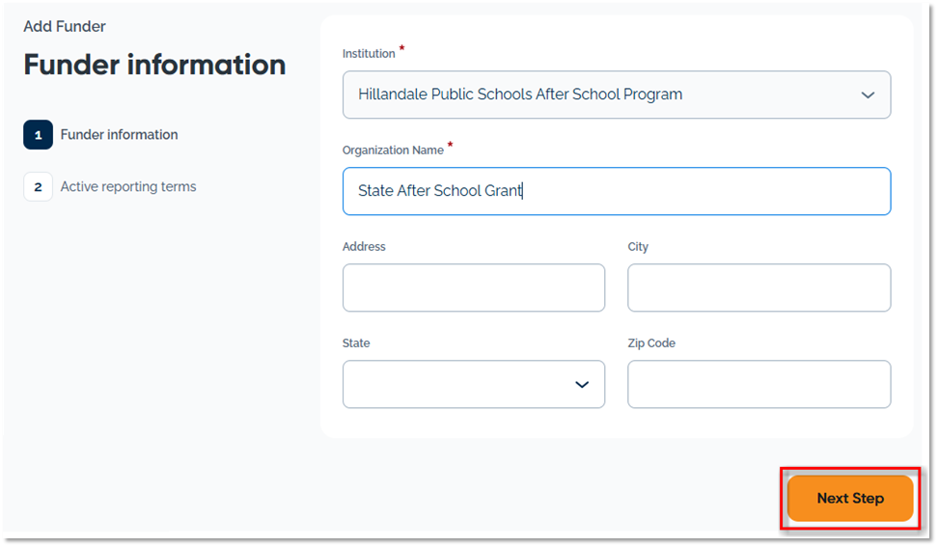Expand the State dropdown arrow
The image size is (938, 547).
(582, 385)
